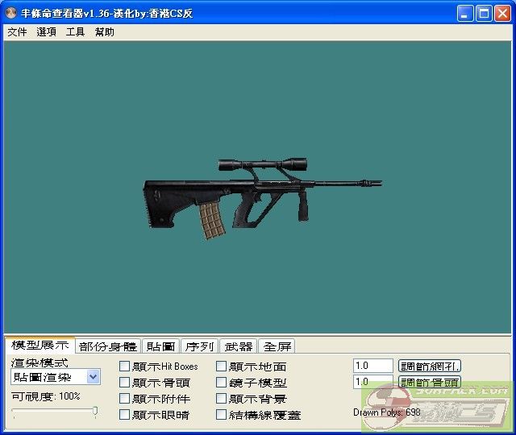The width and height of the screenshot is (516, 435).
Task: Switch to the 部份身體 tab
Action: pos(108,346)
